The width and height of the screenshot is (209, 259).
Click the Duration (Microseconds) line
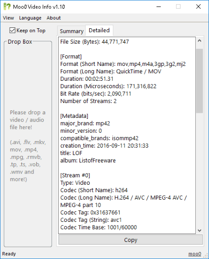point(108,86)
